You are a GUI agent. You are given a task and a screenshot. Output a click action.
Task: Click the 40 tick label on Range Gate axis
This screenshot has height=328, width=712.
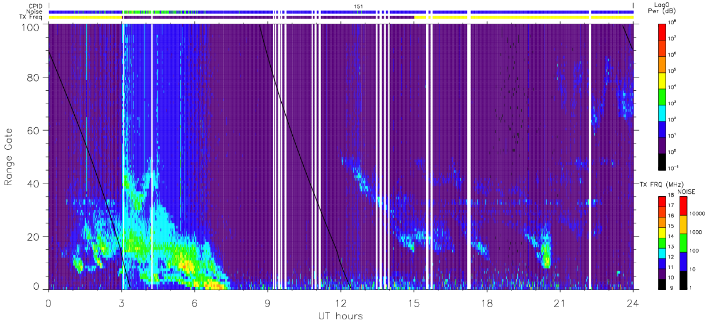coord(32,183)
